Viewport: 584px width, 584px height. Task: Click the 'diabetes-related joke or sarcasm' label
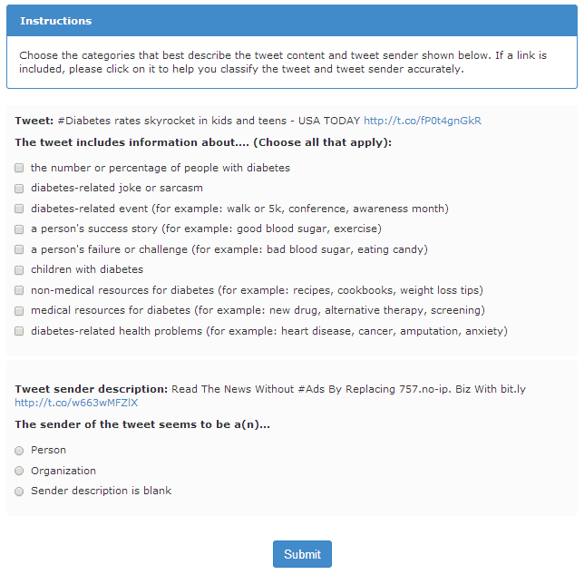pos(117,188)
